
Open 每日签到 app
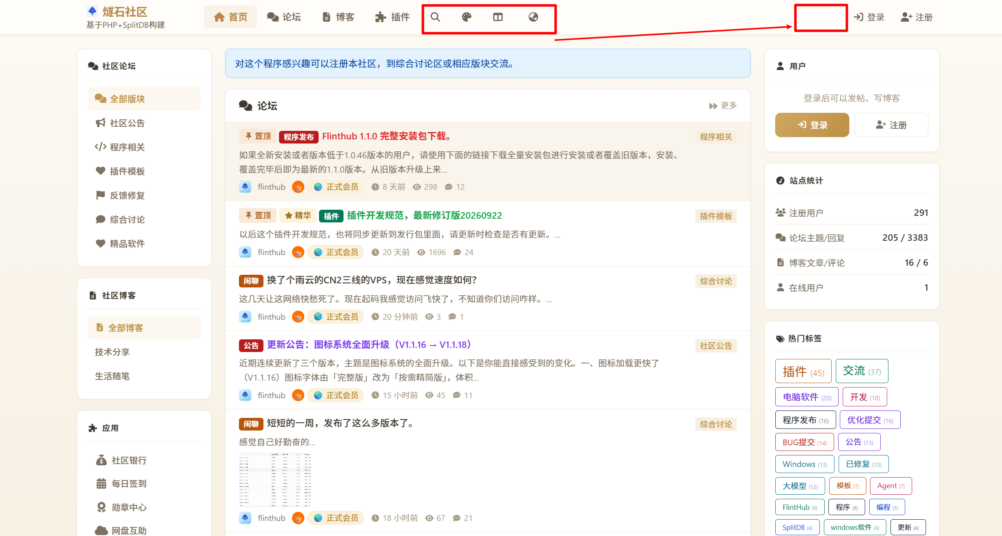point(144,484)
